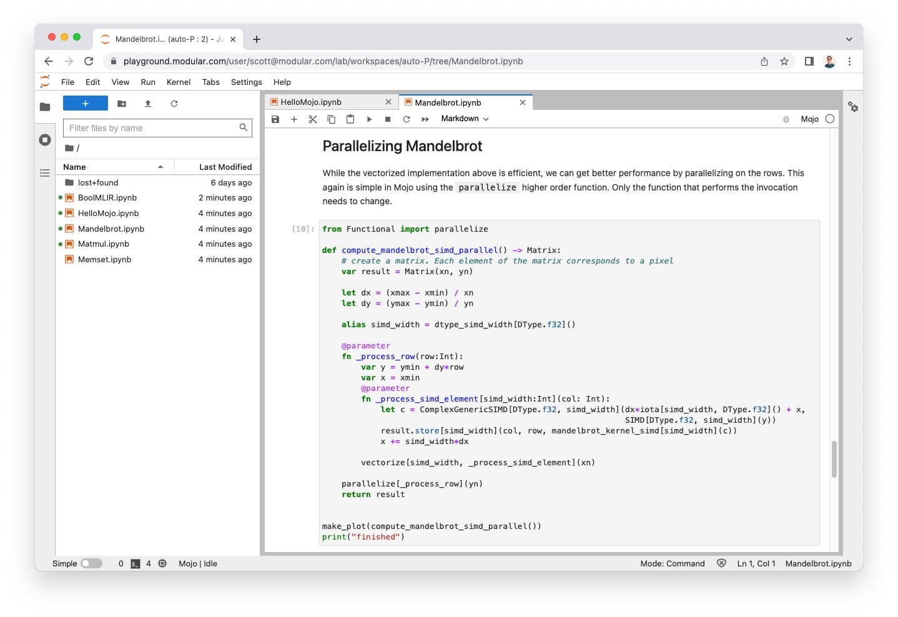
Task: Click the upload files icon
Action: tap(148, 104)
